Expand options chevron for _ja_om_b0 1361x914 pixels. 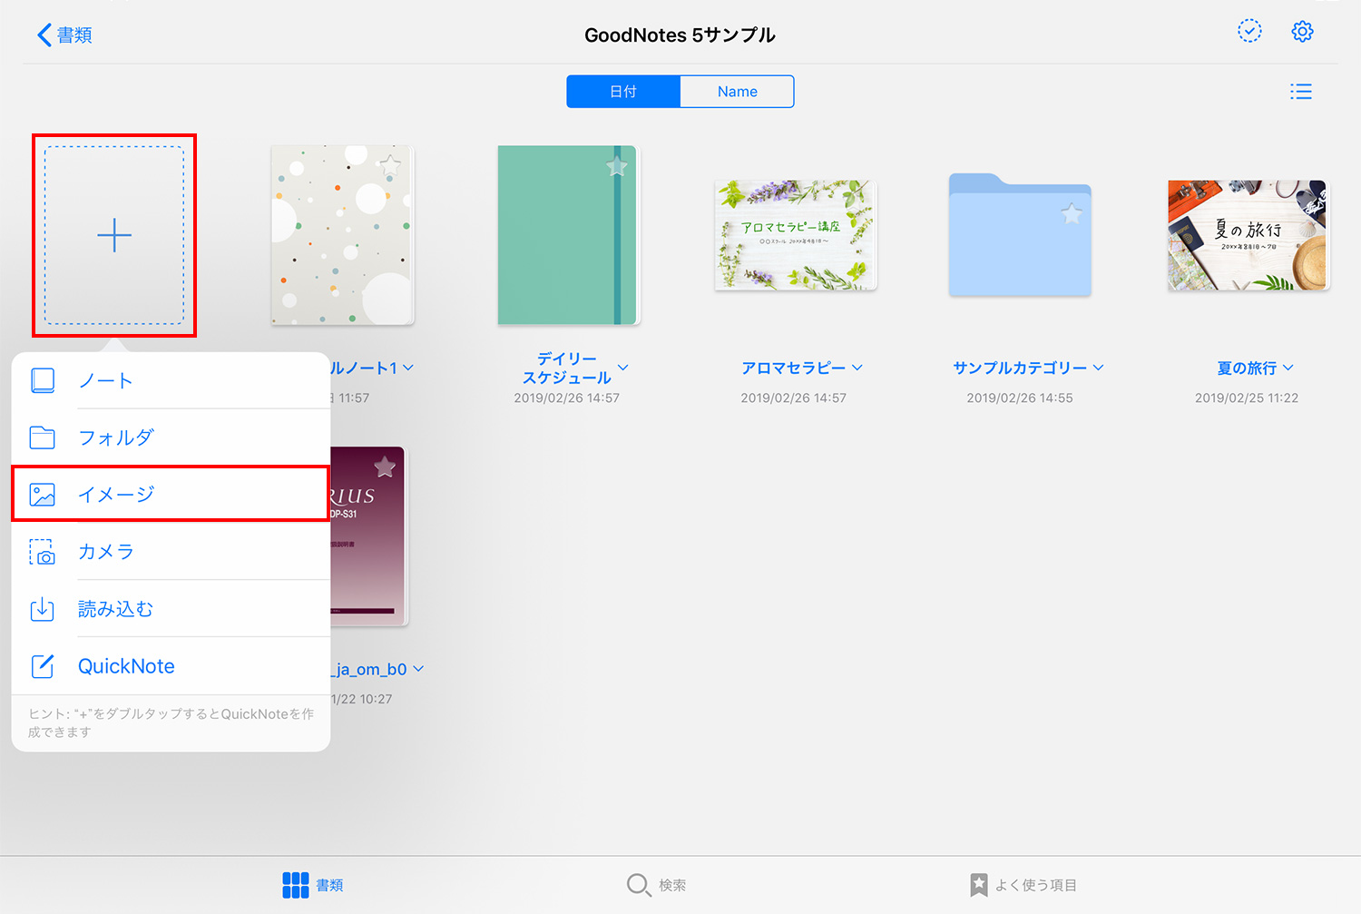418,669
